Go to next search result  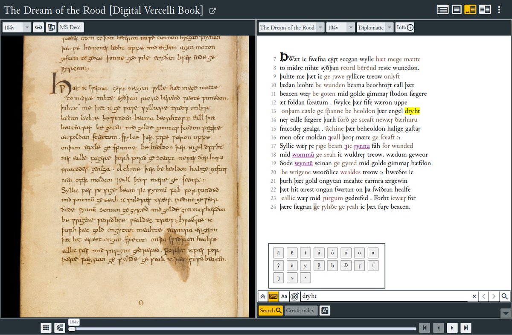click(494, 297)
